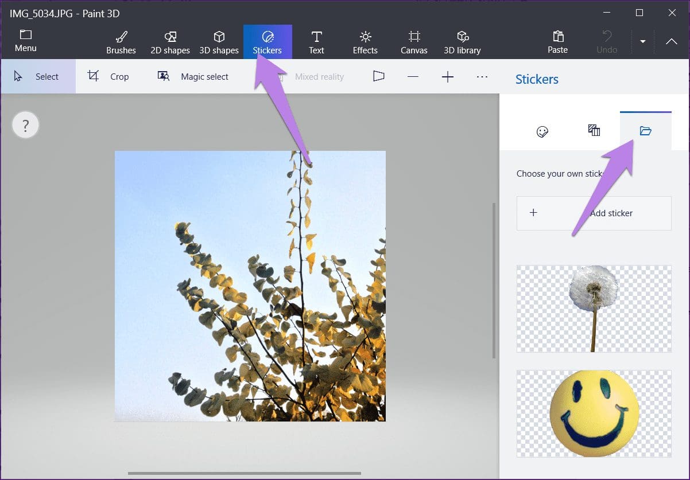The height and width of the screenshot is (480, 690).
Task: Select the 2D shapes tool
Action: point(170,42)
